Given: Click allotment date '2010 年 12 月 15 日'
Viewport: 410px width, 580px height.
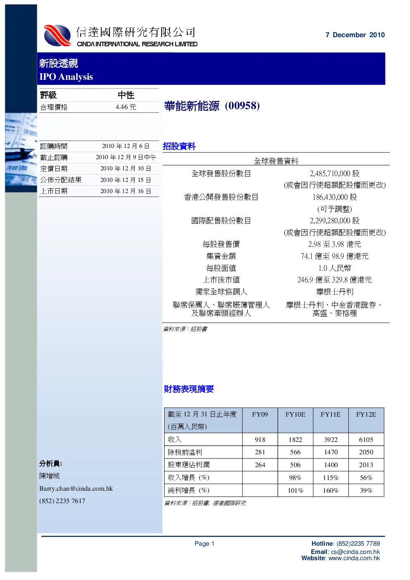Looking at the screenshot, I should [x=126, y=180].
